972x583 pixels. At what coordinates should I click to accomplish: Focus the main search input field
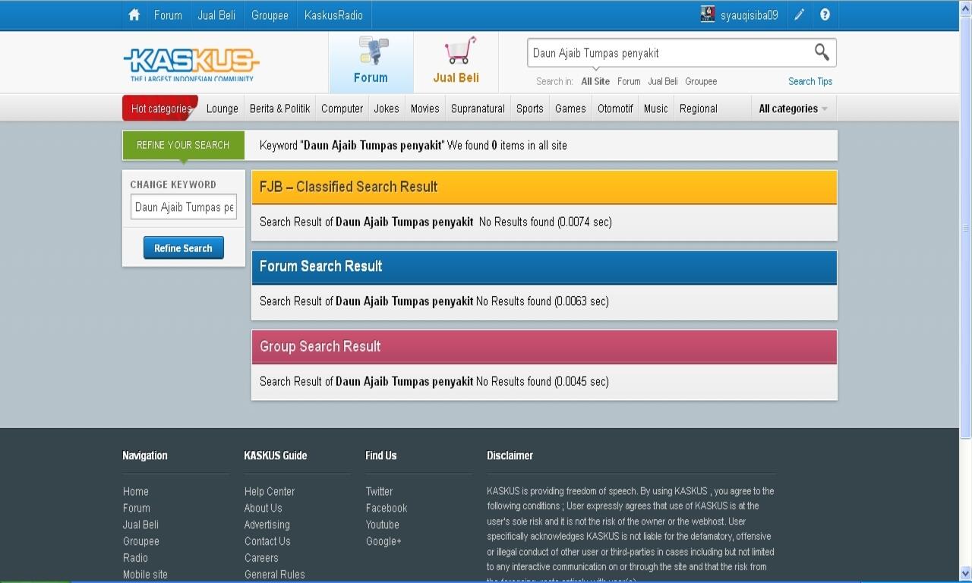668,52
